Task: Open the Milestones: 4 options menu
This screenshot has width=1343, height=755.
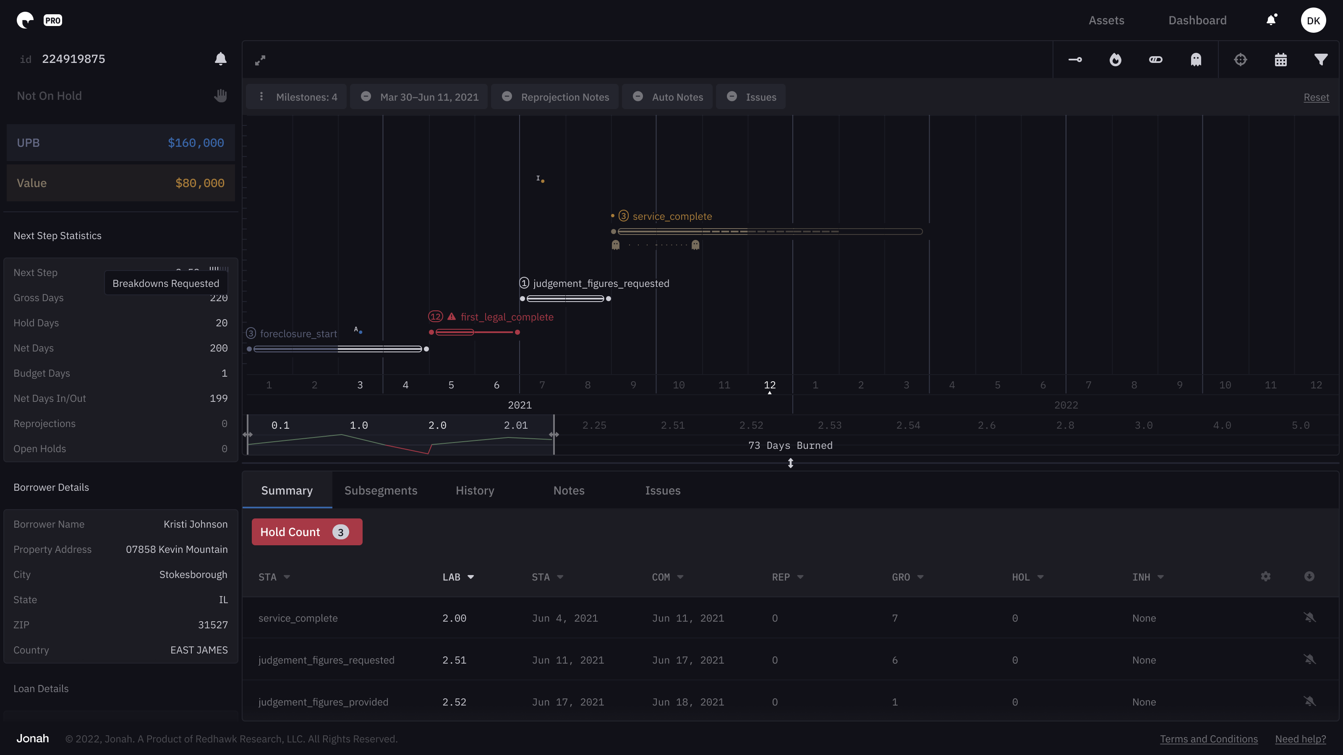Action: [262, 97]
